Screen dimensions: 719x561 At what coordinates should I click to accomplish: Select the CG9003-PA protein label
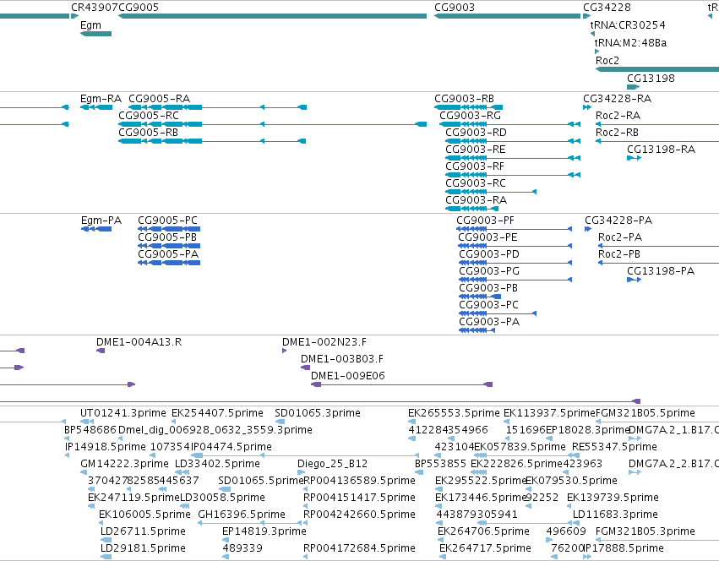click(x=489, y=323)
